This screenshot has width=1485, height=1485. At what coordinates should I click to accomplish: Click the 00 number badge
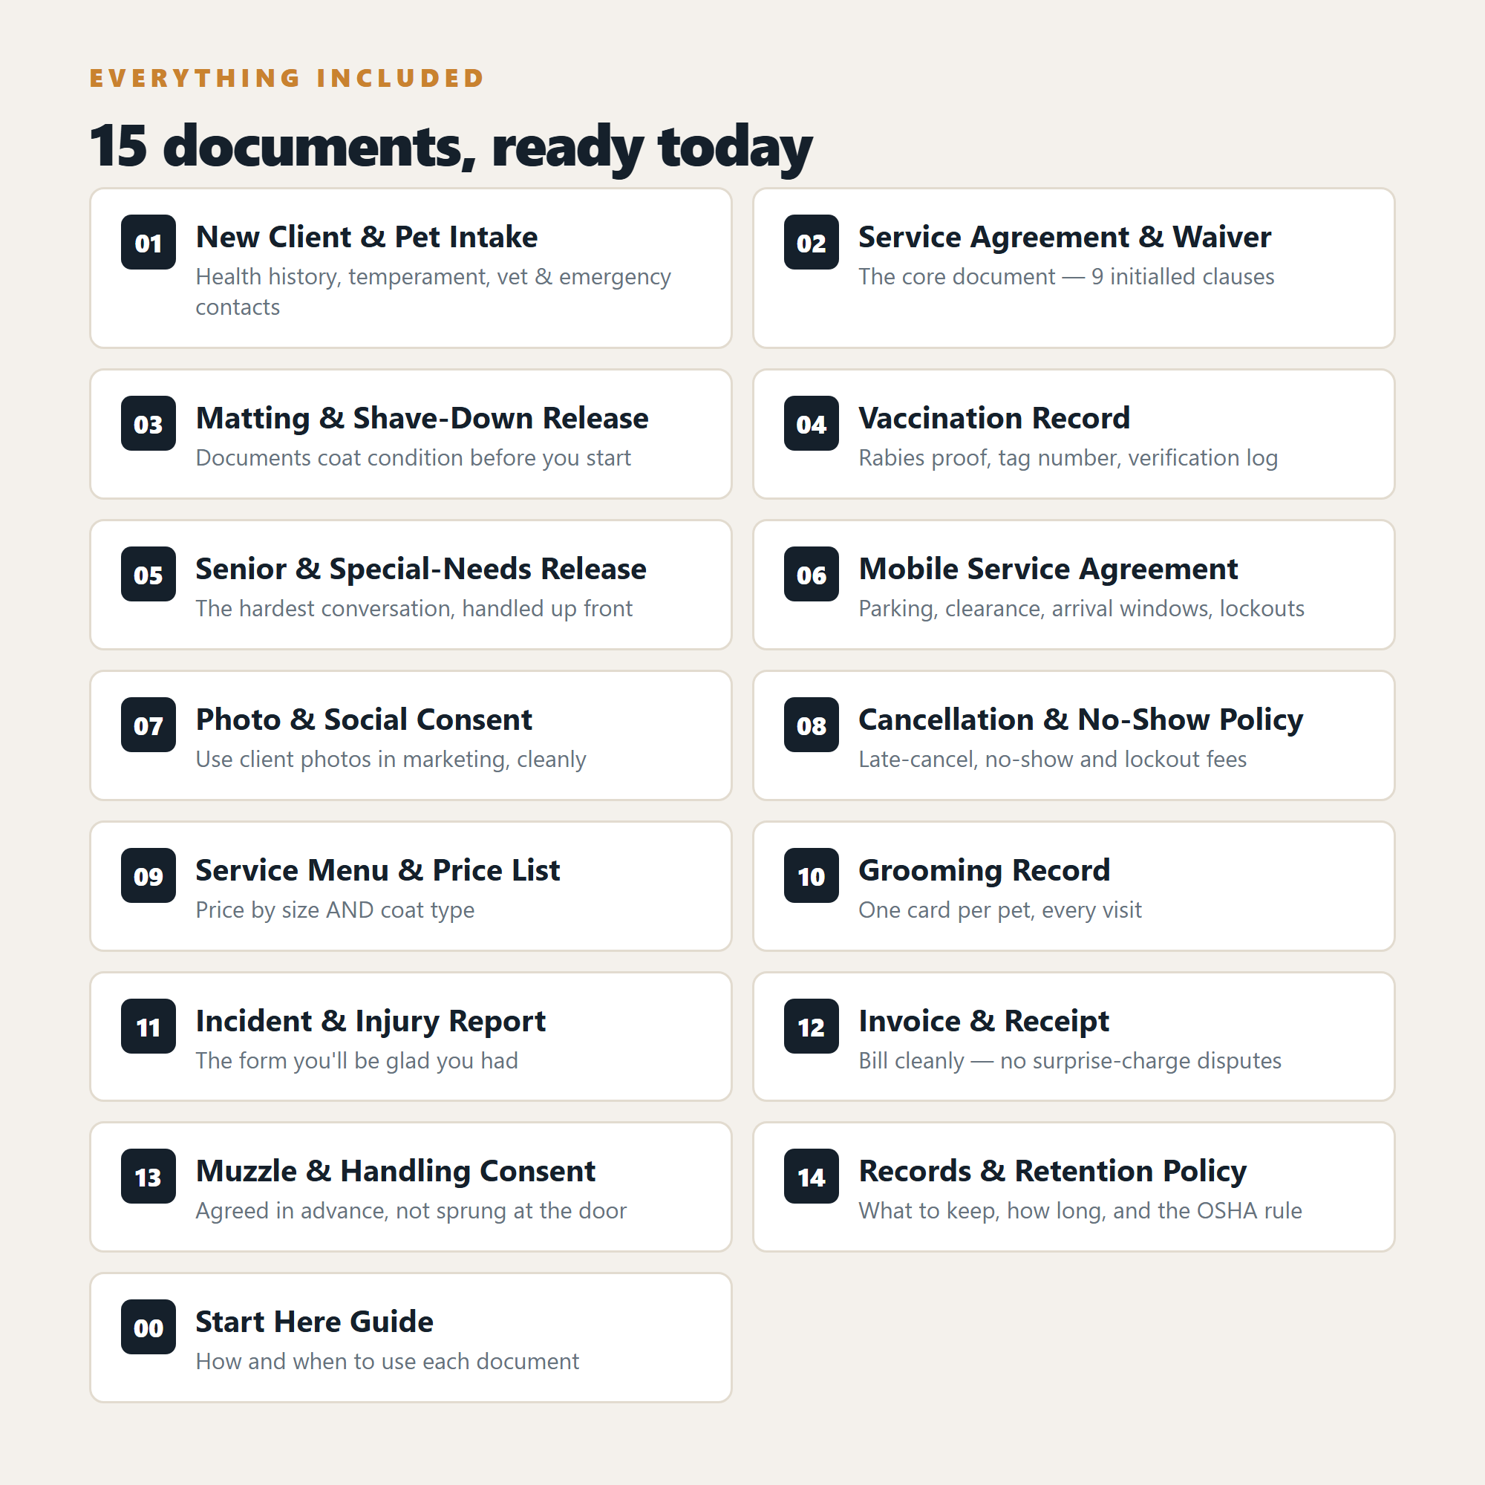[148, 1327]
